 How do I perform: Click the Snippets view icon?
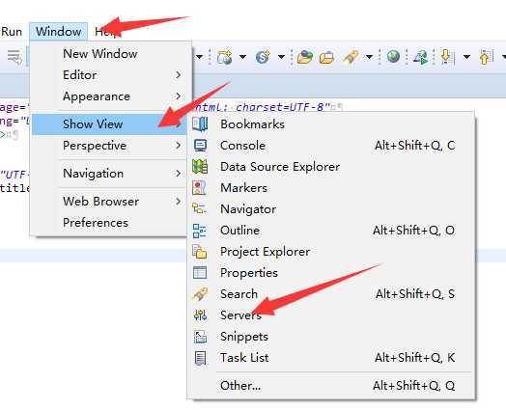pos(200,337)
